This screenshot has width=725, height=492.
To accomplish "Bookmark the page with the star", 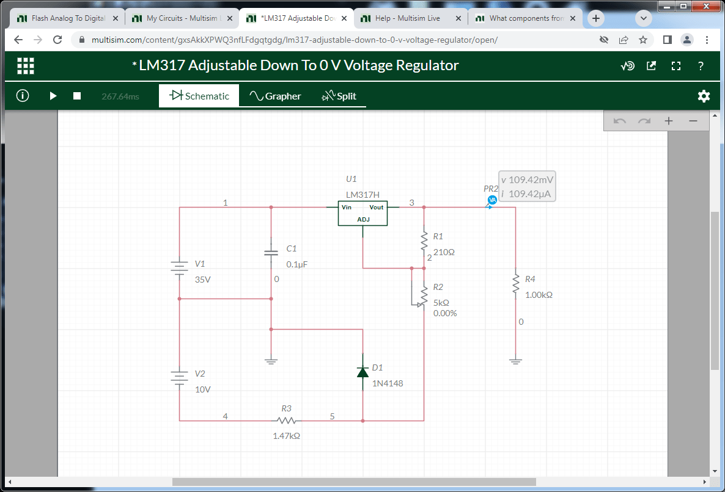I will pyautogui.click(x=642, y=39).
